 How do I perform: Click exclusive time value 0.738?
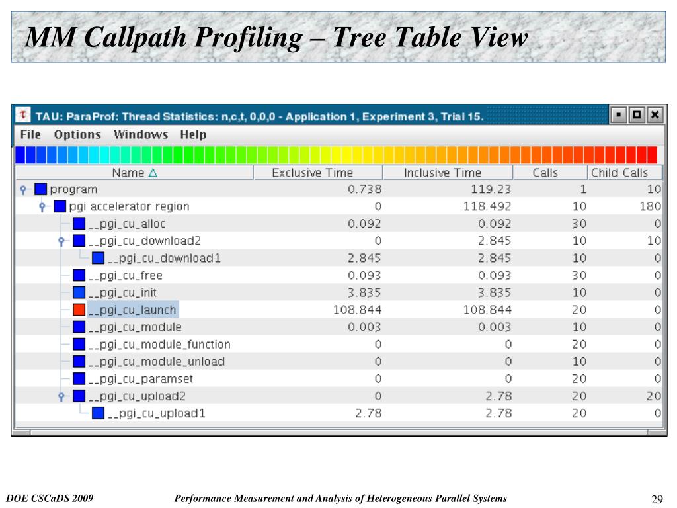click(365, 189)
